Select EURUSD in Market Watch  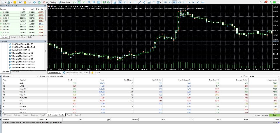click(x=23, y=12)
